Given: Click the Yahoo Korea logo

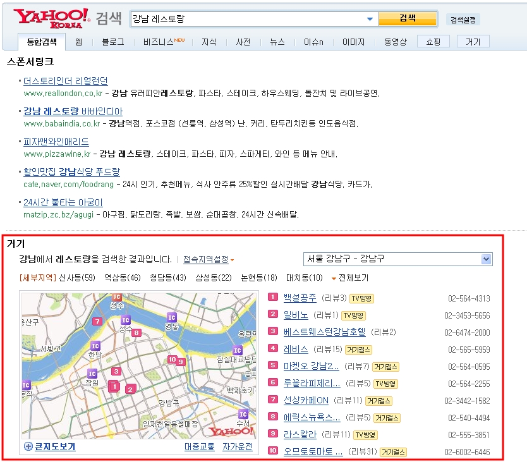Looking at the screenshot, I should pos(52,18).
